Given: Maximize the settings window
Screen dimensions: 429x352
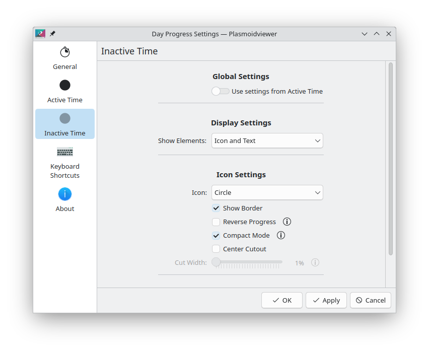Looking at the screenshot, I should pos(377,34).
